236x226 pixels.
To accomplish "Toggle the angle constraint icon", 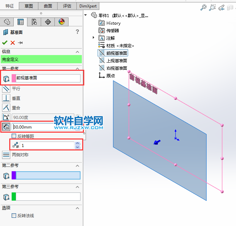I will (x=6, y=117).
